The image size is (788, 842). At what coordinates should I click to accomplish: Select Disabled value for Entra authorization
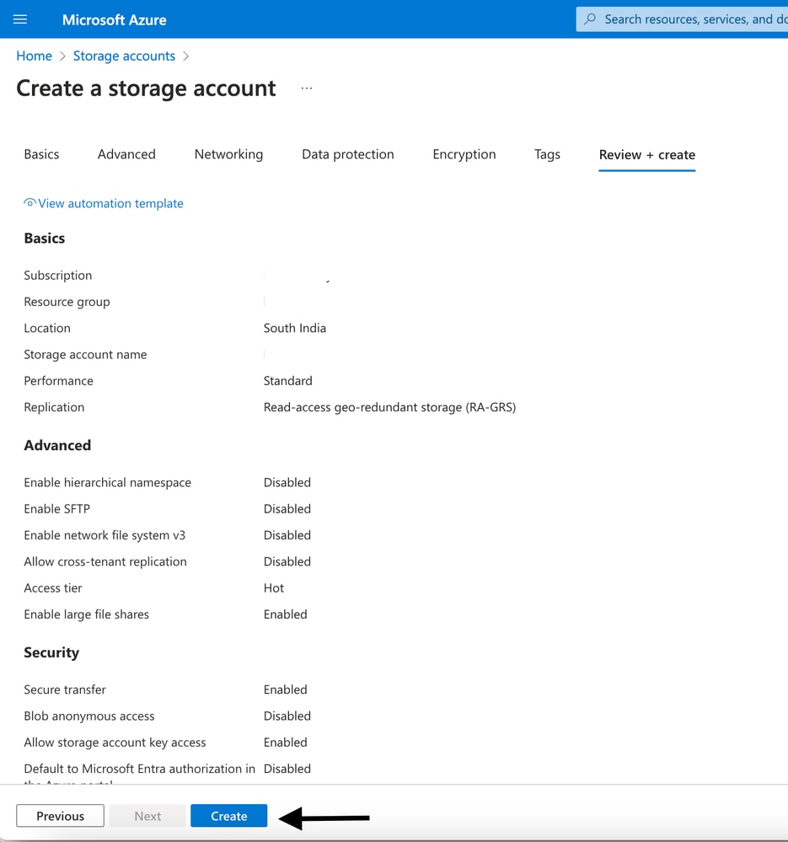pyautogui.click(x=287, y=769)
